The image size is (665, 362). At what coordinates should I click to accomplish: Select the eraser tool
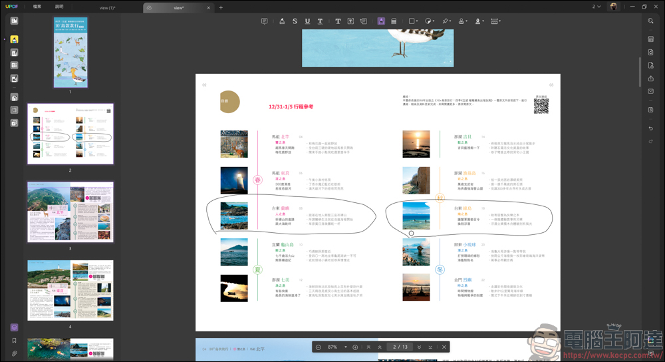(x=394, y=21)
